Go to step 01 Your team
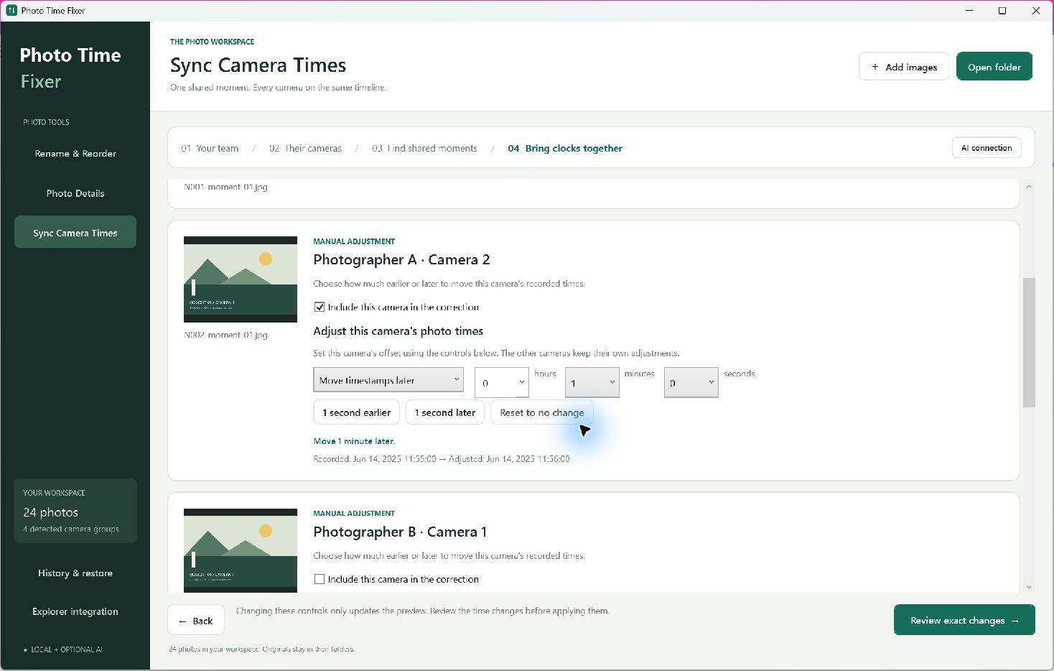 tap(210, 148)
